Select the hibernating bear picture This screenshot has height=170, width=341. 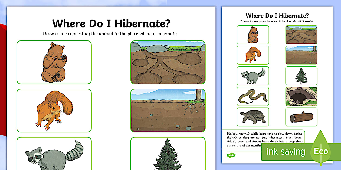pos(54,62)
